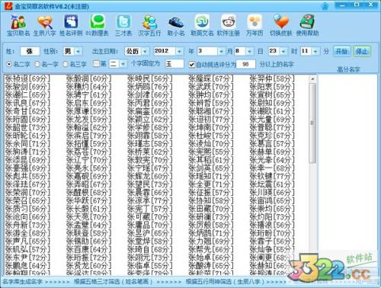Click the 停止 stop button
The width and height of the screenshot is (381, 288).
tap(362, 52)
